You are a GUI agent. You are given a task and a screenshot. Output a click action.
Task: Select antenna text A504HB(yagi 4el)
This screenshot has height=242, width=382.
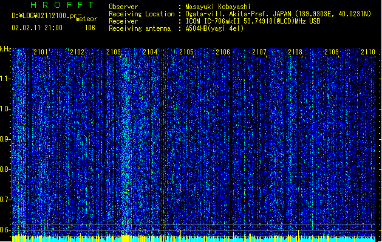pyautogui.click(x=214, y=28)
